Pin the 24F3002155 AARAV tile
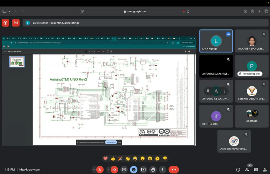The image size is (270, 174). tap(208, 91)
